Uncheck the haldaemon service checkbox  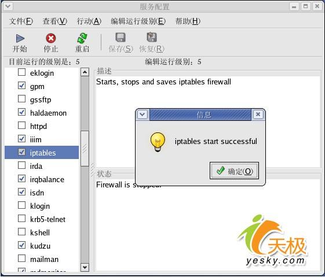[x=22, y=112]
